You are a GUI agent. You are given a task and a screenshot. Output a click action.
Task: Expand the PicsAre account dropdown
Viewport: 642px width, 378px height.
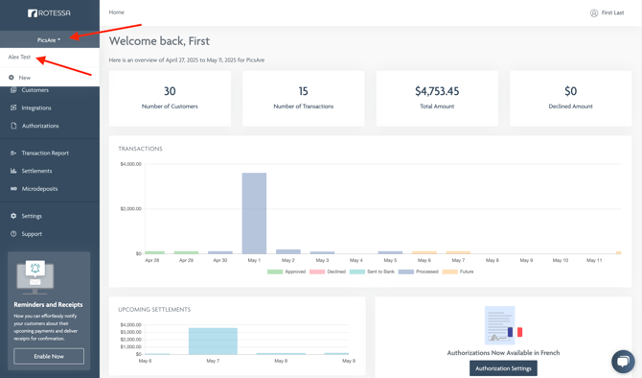[x=49, y=39]
